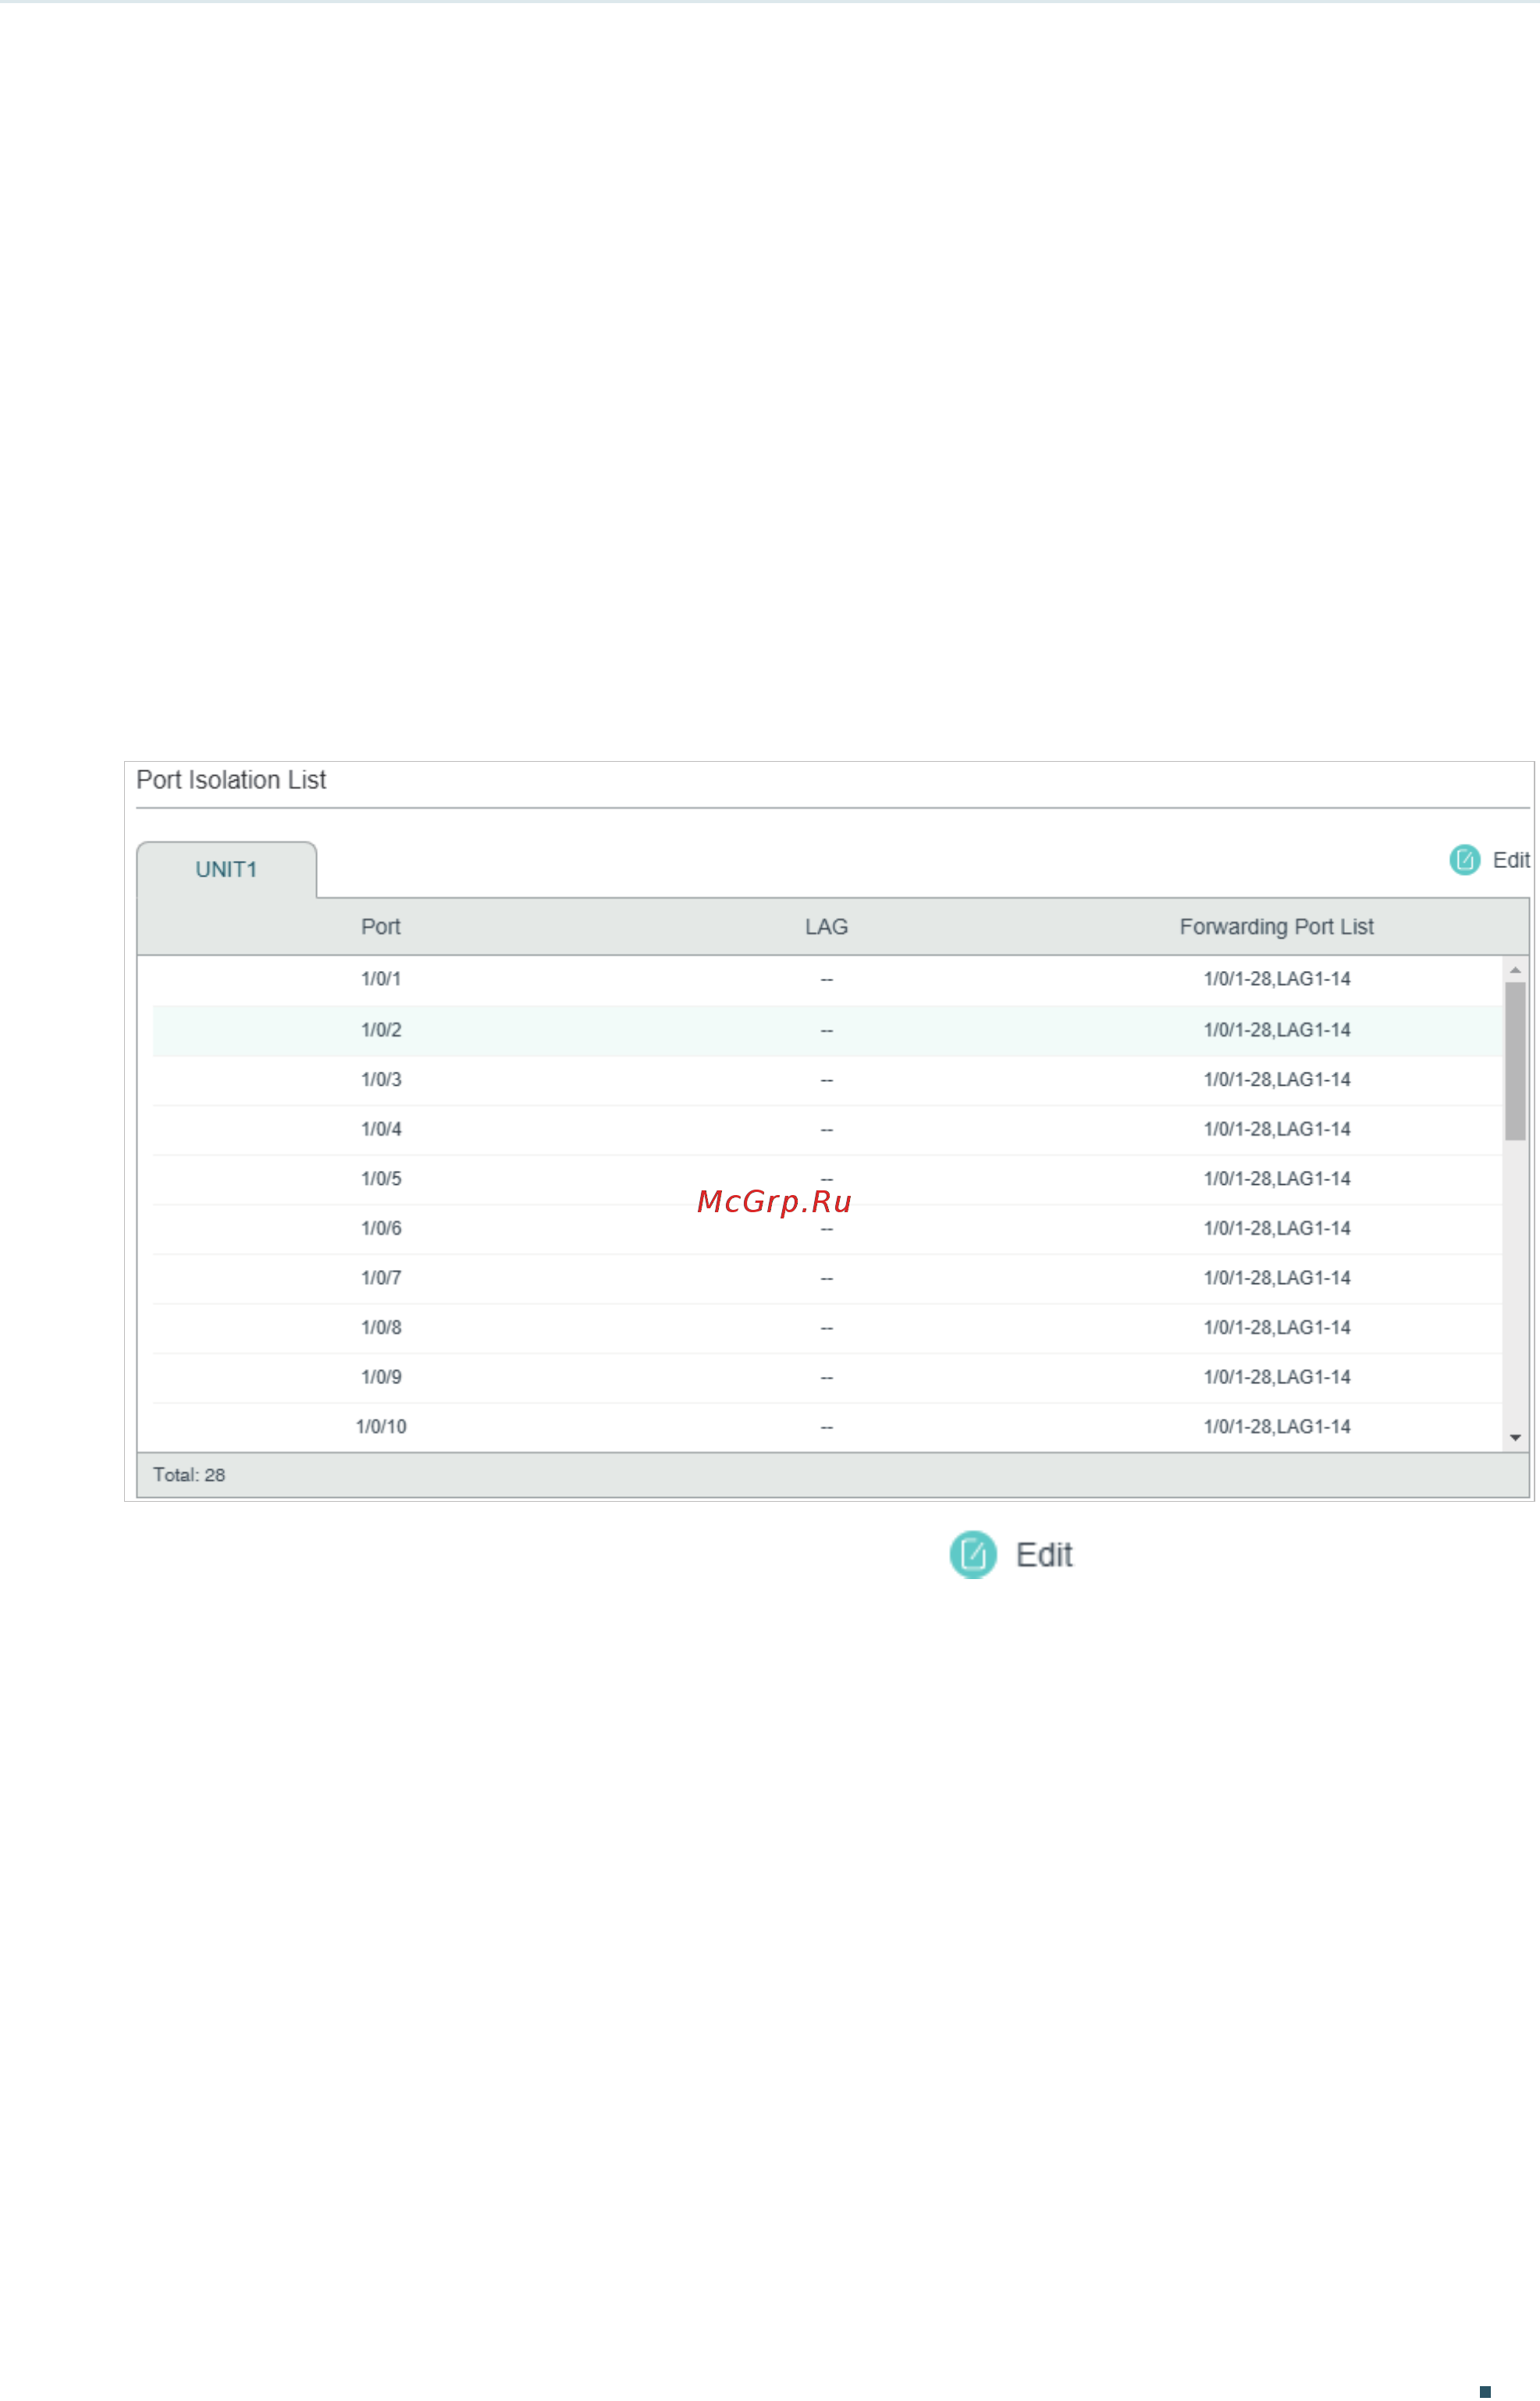Click forwarding list of port 1/0/10
This screenshot has height=2401, width=1540.
[1277, 1427]
